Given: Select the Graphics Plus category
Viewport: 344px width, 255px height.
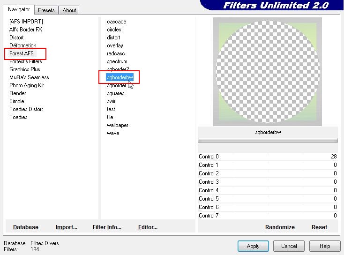Looking at the screenshot, I should (24, 69).
